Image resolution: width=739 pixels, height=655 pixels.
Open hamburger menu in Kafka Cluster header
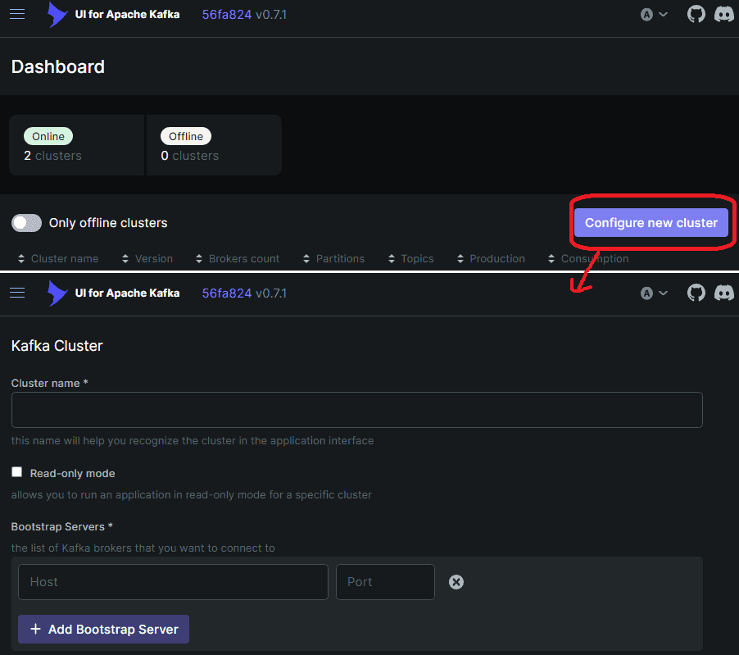point(17,293)
